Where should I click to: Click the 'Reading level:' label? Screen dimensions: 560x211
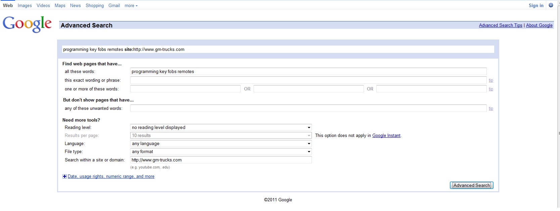[78, 127]
